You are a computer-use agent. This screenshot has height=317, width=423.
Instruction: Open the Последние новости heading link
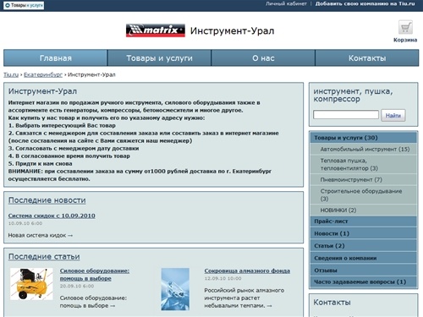point(47,200)
